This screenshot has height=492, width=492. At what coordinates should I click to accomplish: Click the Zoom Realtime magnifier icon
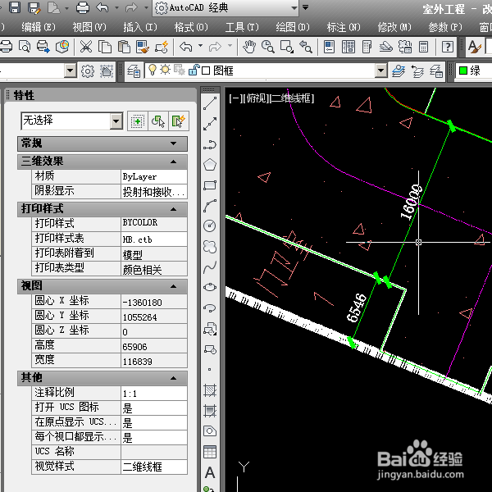(268, 47)
